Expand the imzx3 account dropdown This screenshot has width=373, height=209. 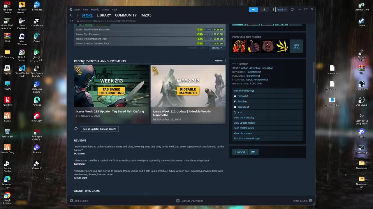pyautogui.click(x=281, y=10)
